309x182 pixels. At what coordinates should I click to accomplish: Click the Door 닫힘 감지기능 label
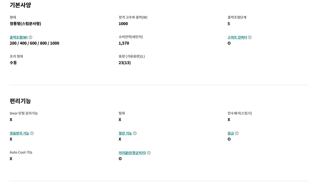pyautogui.click(x=24, y=113)
